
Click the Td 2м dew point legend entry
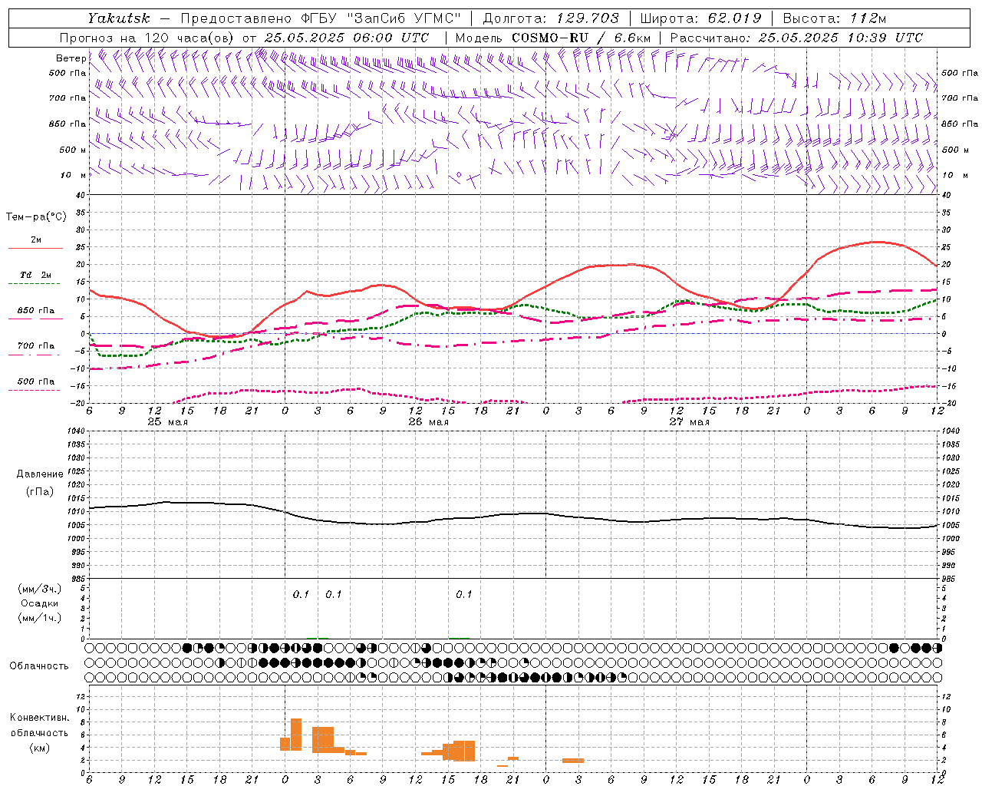click(x=36, y=275)
